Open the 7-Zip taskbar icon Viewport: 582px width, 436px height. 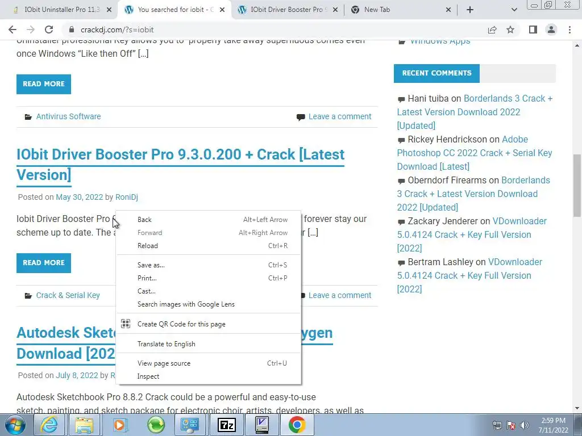[x=226, y=425]
